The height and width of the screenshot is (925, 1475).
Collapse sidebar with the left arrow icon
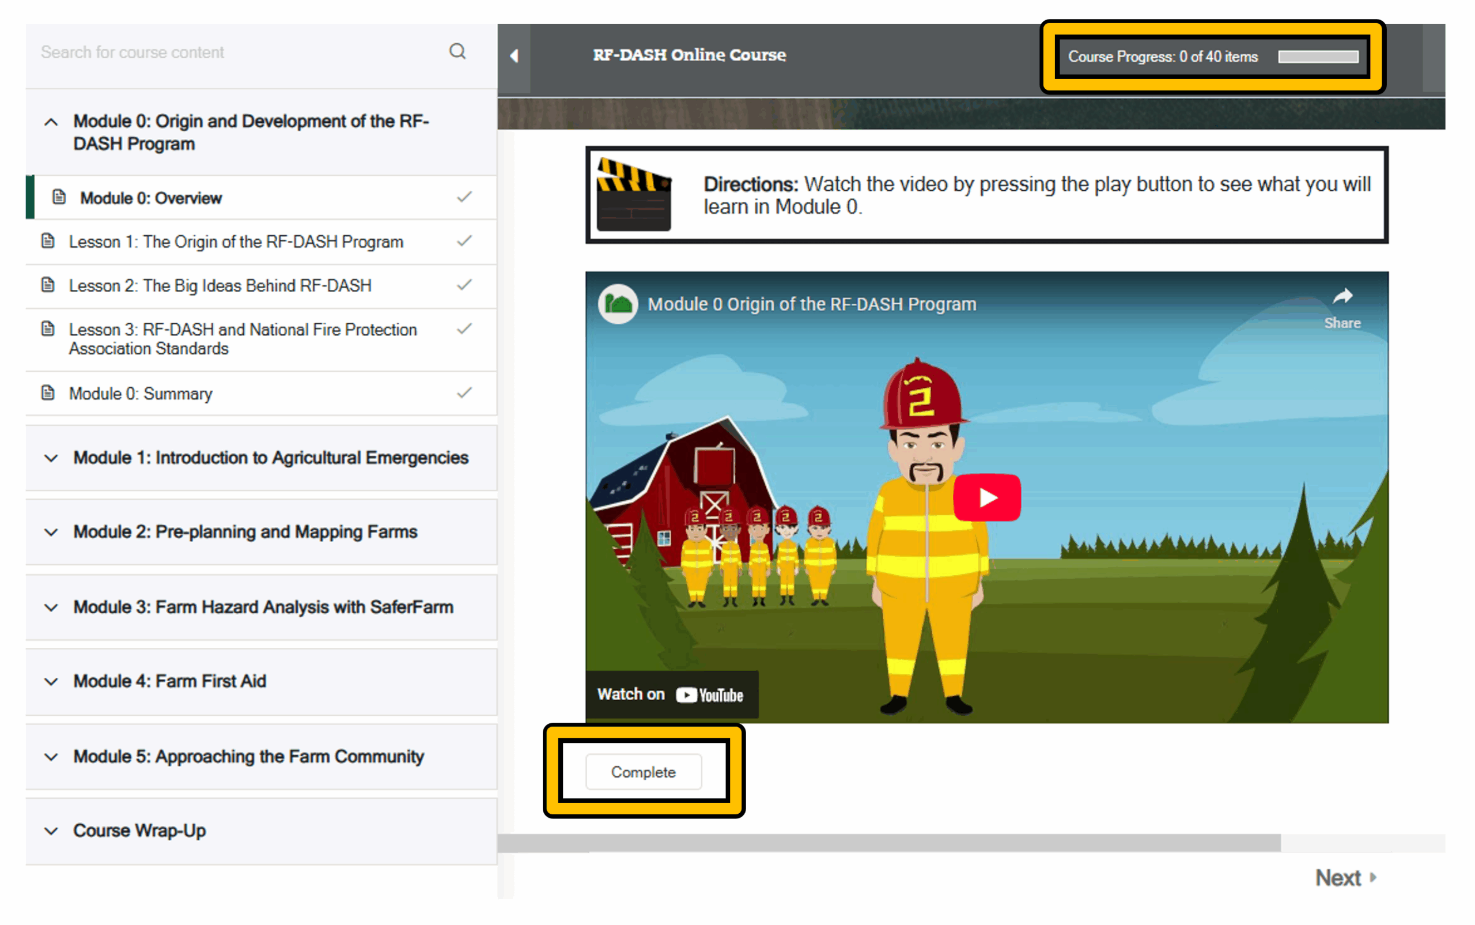(515, 56)
